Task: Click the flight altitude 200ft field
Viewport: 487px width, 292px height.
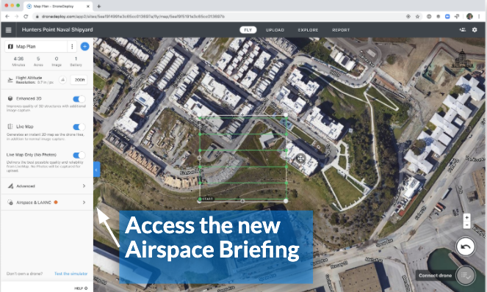Action: click(79, 80)
